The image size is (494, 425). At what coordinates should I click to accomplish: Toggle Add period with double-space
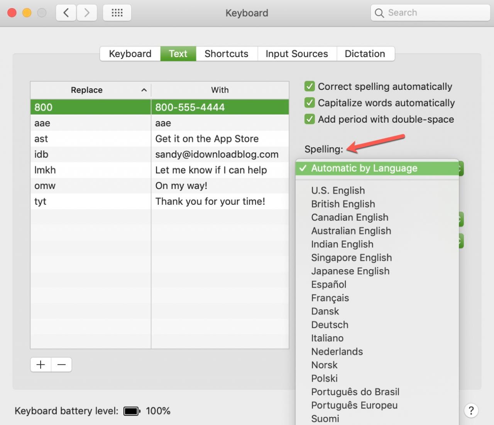(310, 119)
